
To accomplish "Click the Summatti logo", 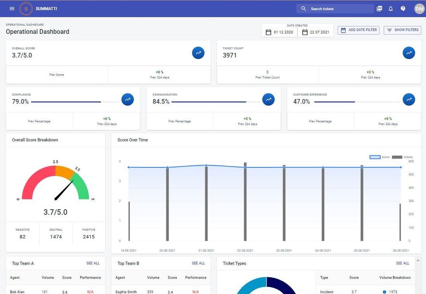I will 26,8.
